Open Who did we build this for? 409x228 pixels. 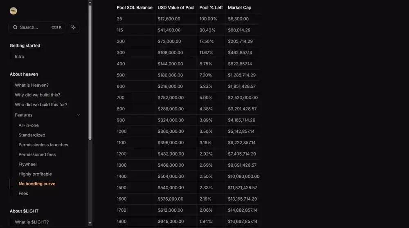point(41,105)
